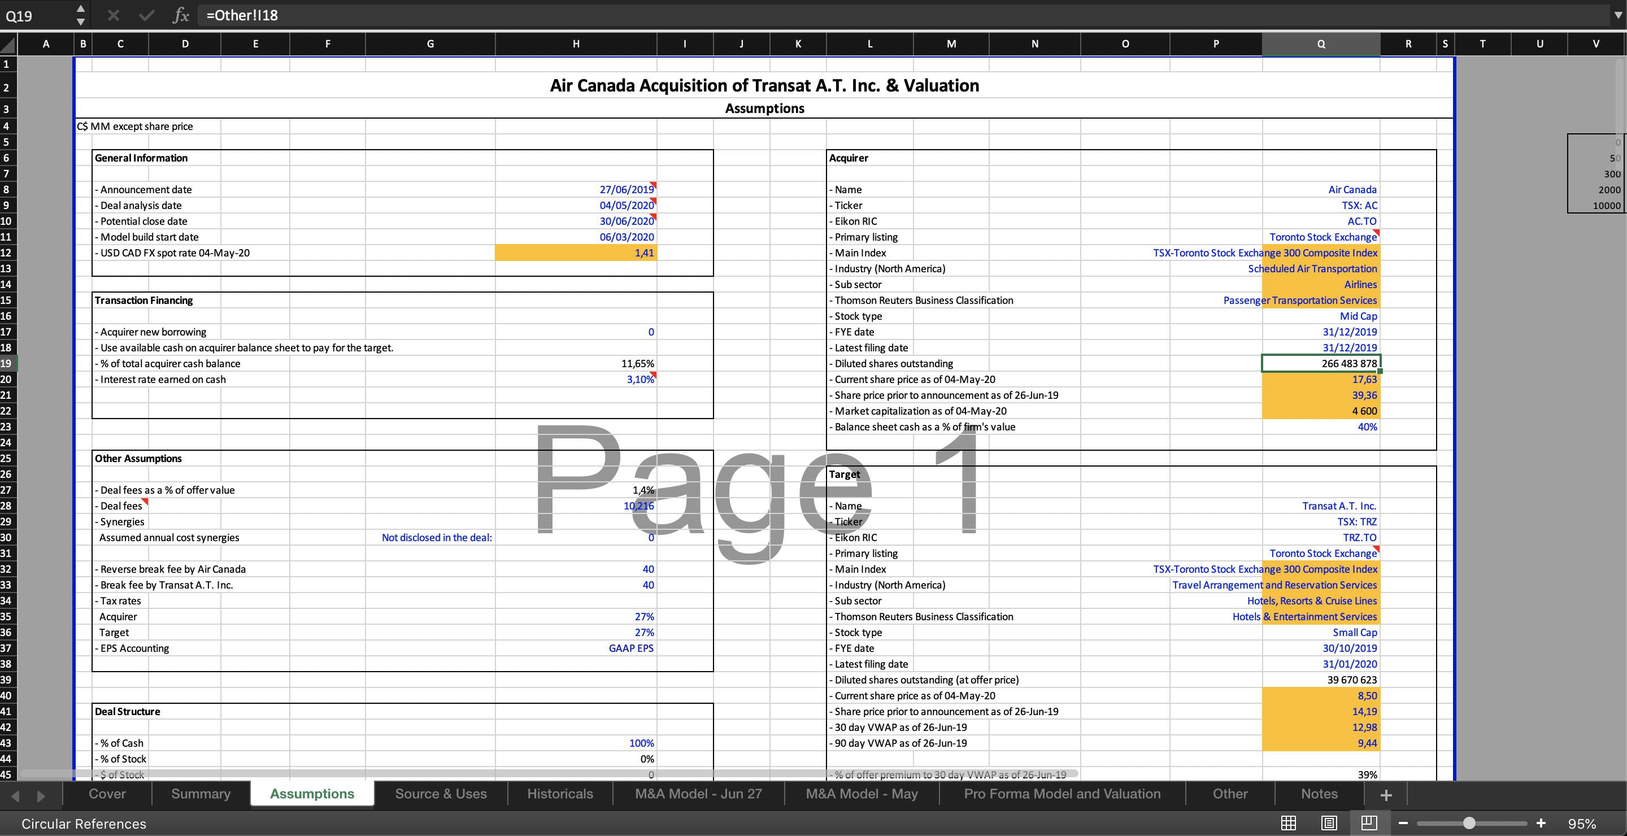Viewport: 1627px width, 836px height.
Task: Select Deal fees value 10,216
Action: 576,506
